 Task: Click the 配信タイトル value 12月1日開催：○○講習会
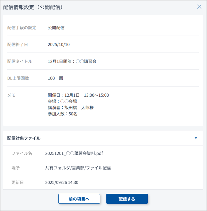(72, 61)
